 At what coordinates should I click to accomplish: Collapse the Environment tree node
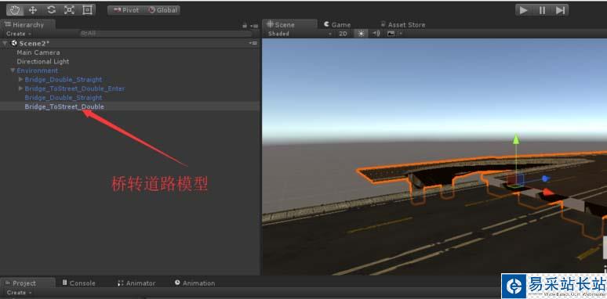(13, 70)
